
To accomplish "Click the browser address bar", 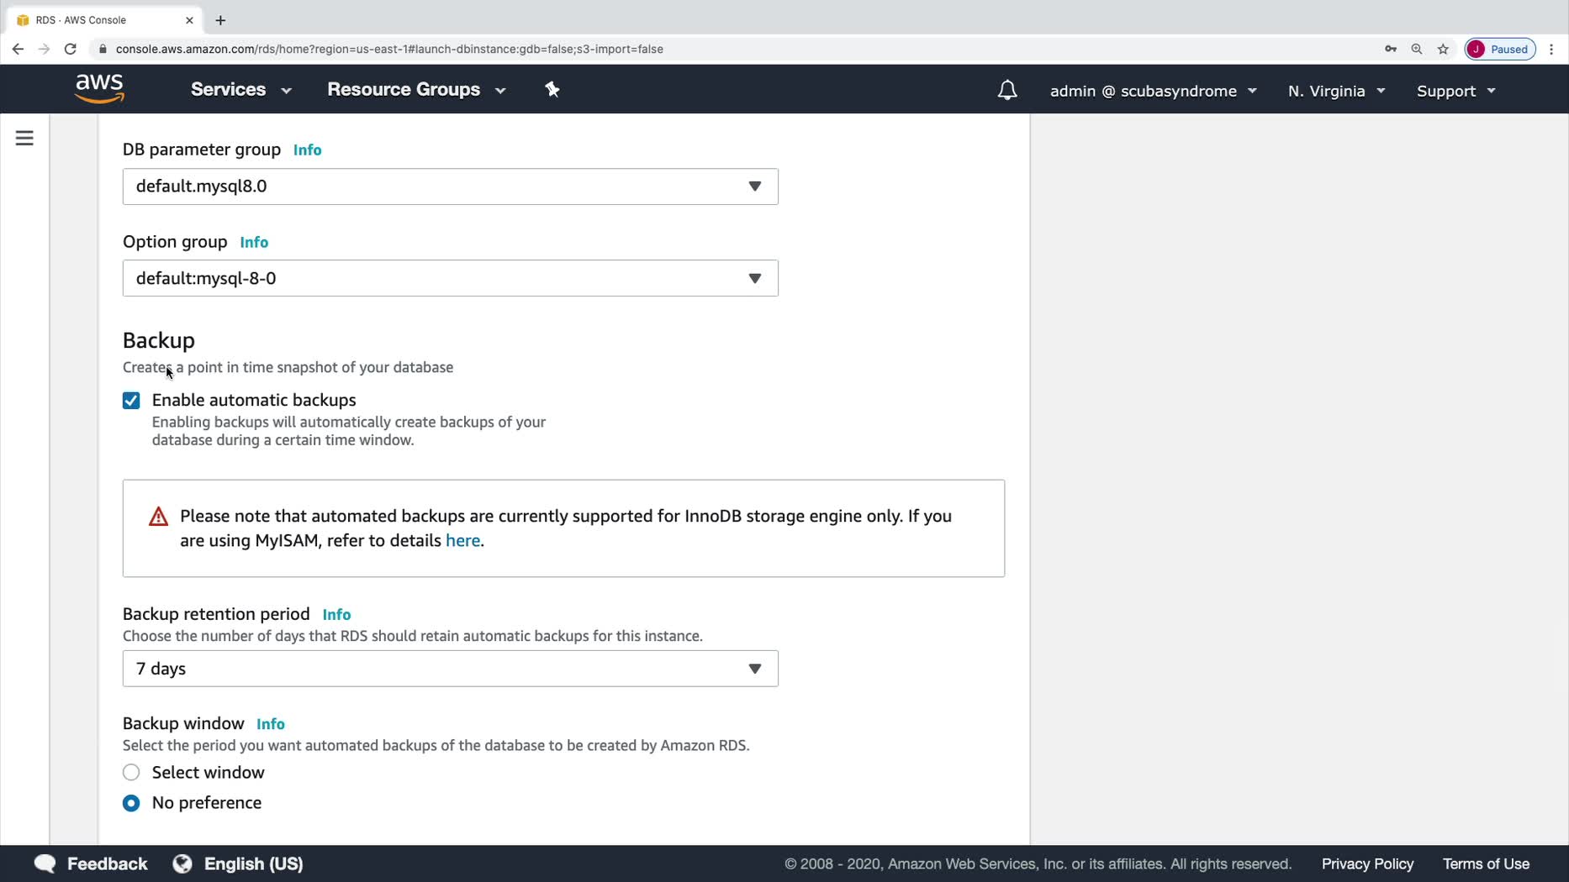I will (x=589, y=49).
